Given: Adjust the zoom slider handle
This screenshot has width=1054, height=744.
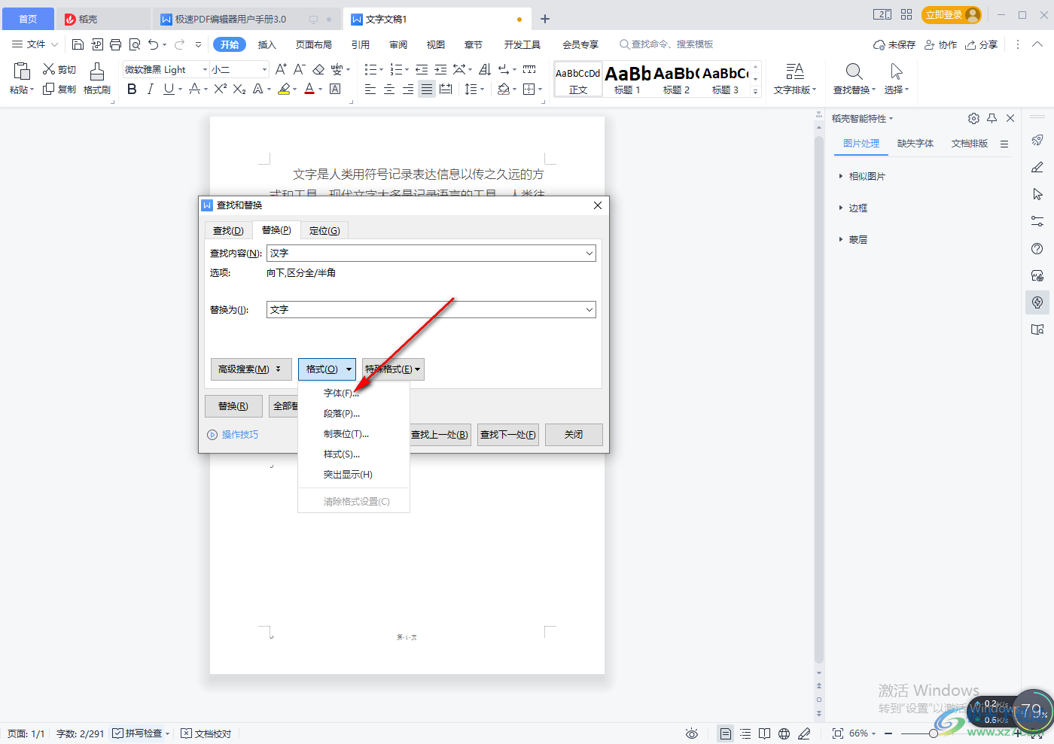Looking at the screenshot, I should tap(934, 733).
